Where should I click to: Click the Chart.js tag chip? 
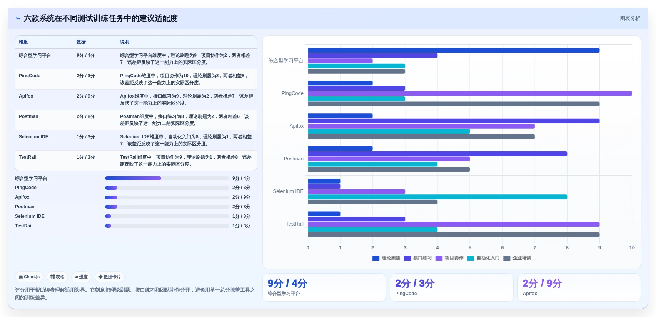click(29, 277)
